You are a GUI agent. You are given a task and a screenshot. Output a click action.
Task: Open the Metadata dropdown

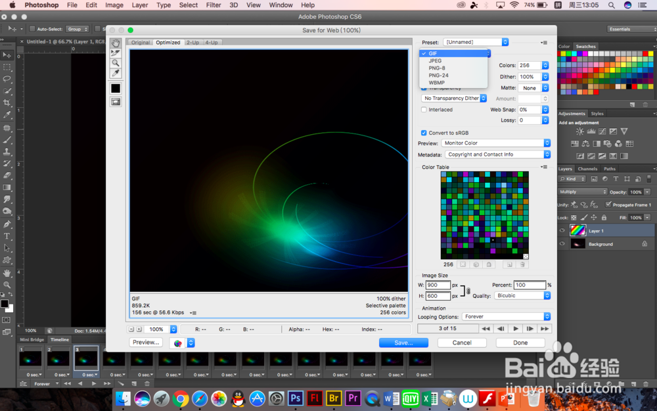point(497,155)
